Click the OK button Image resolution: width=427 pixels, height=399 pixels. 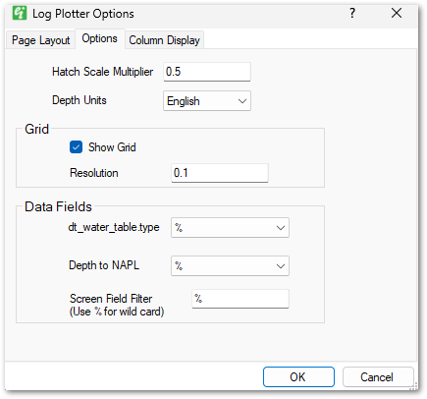coord(298,376)
